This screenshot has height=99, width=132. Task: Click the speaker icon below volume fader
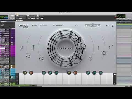[115, 83]
